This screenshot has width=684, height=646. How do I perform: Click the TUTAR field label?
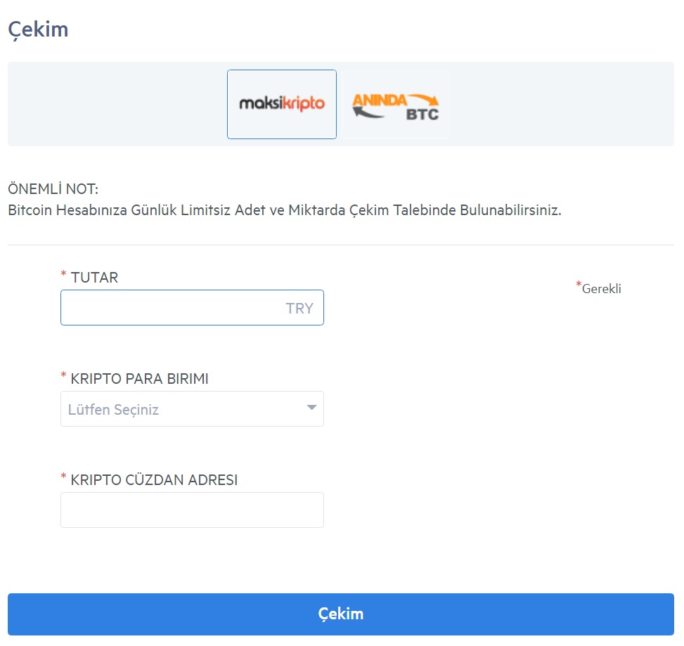pos(94,278)
